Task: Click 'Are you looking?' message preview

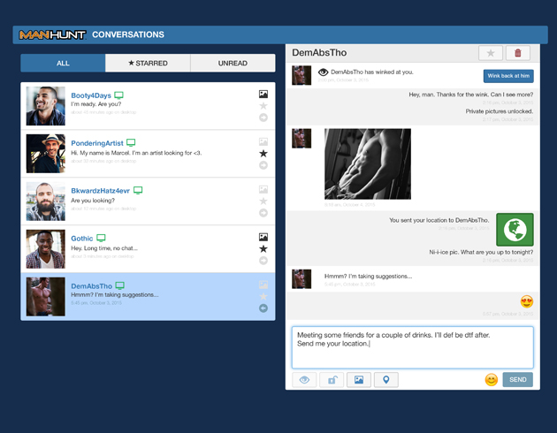Action: pyautogui.click(x=93, y=201)
